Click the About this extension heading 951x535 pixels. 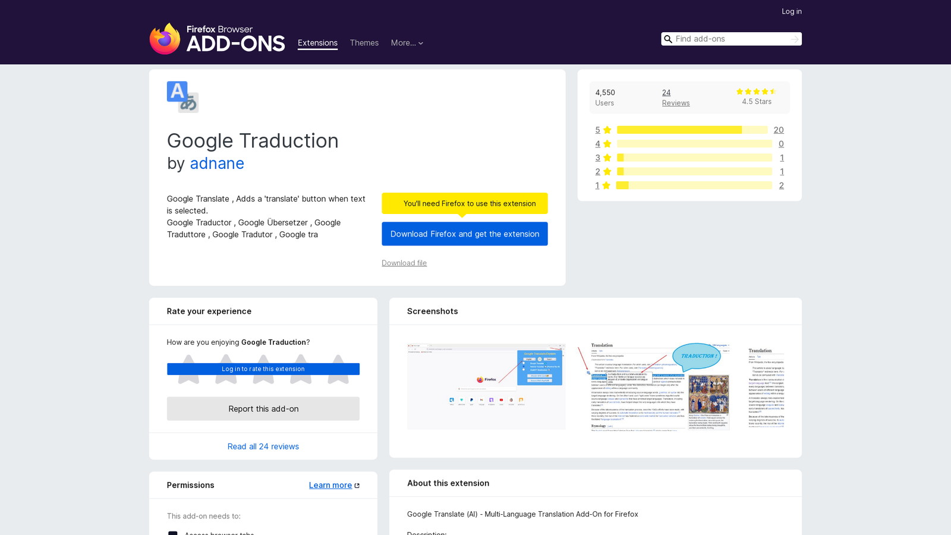(x=448, y=483)
